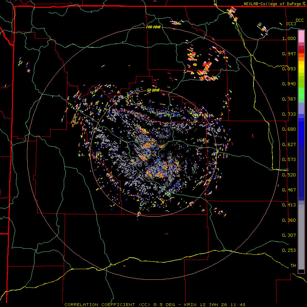Click the 0.893 color scale value
This screenshot has height=307, width=307.
tap(289, 69)
